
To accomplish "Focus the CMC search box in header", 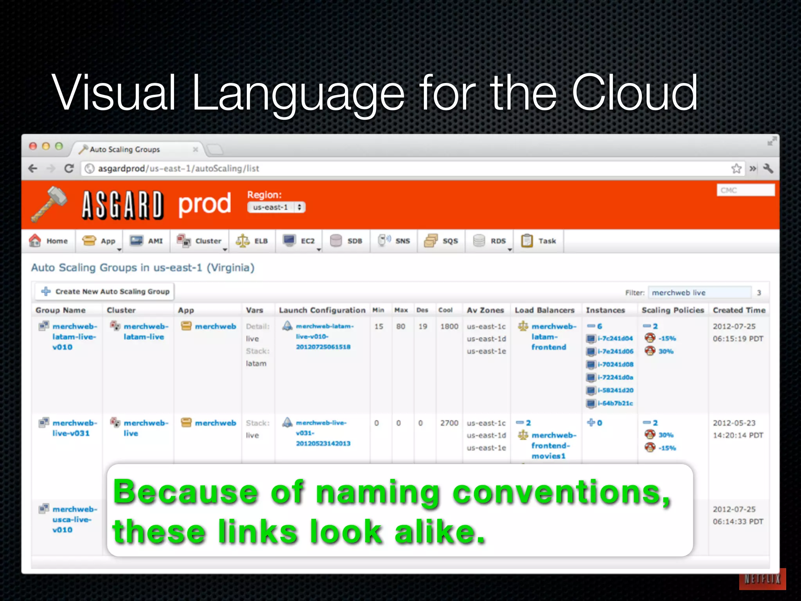I will [x=745, y=190].
